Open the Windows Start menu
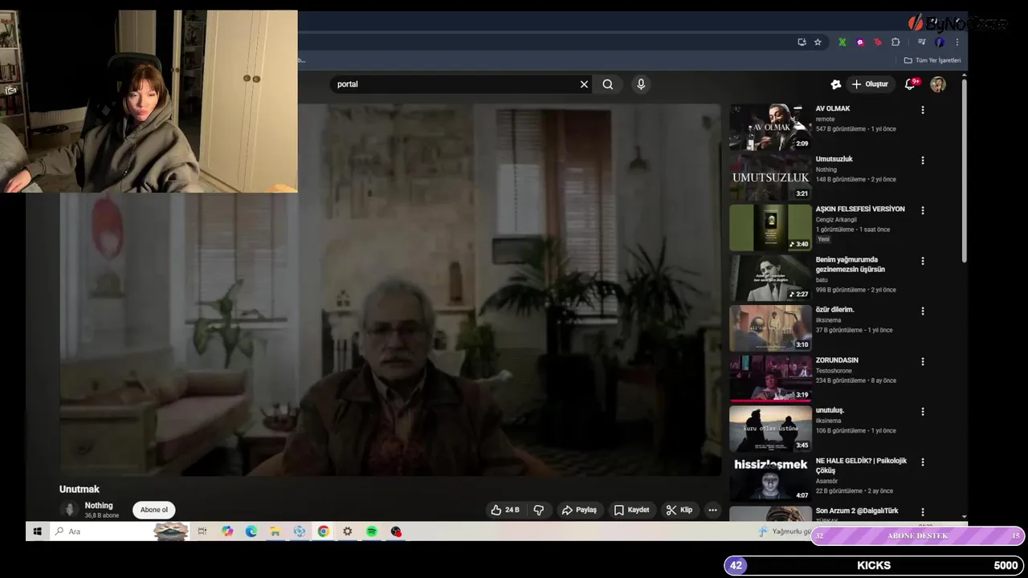 tap(37, 531)
